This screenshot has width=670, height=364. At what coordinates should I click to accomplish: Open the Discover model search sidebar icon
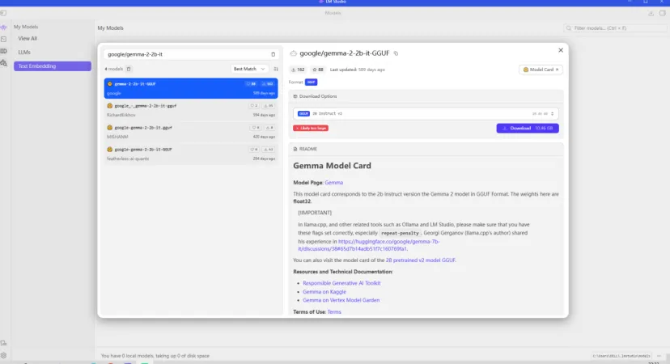coord(4,63)
